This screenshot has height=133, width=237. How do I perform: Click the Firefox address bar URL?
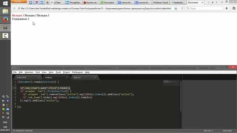tap(96, 8)
